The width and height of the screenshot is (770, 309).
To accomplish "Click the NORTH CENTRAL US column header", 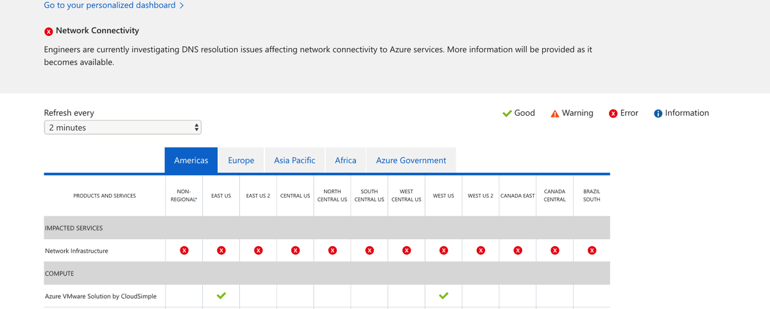I will click(332, 195).
